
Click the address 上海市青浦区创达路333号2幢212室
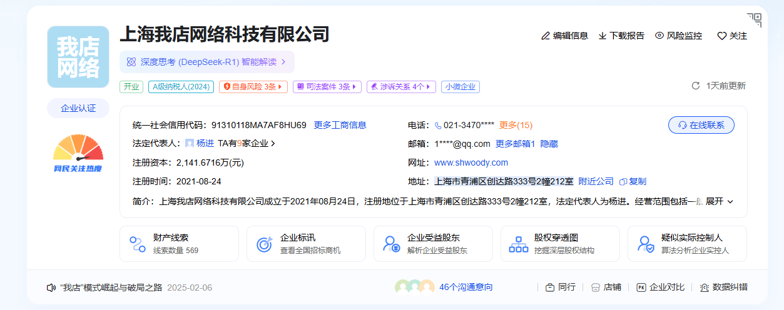(504, 181)
